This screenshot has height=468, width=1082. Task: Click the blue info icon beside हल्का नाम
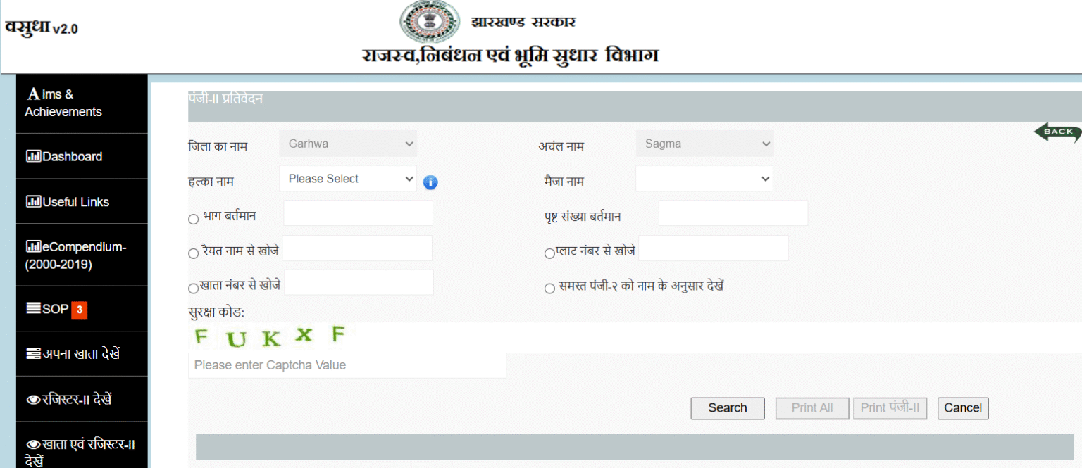(x=430, y=182)
